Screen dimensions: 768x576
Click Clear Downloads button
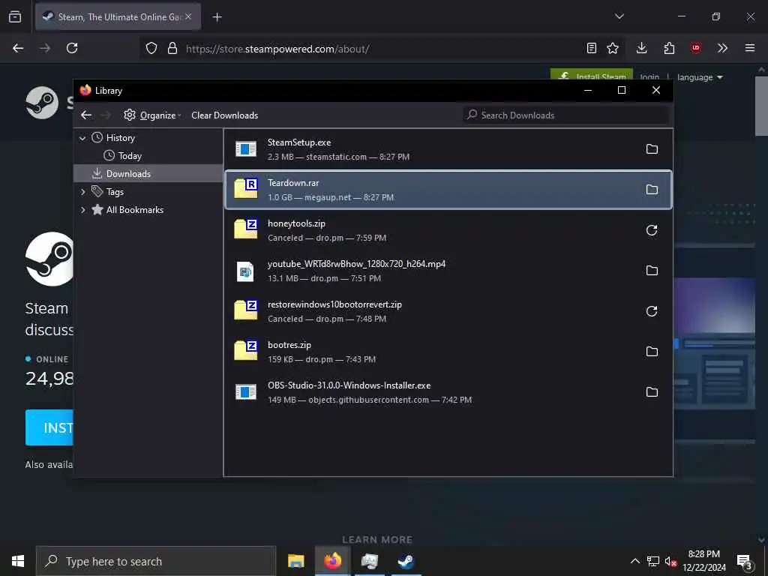225,115
